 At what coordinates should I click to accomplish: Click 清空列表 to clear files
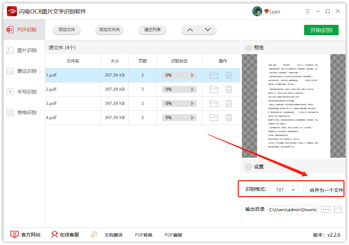(x=152, y=30)
